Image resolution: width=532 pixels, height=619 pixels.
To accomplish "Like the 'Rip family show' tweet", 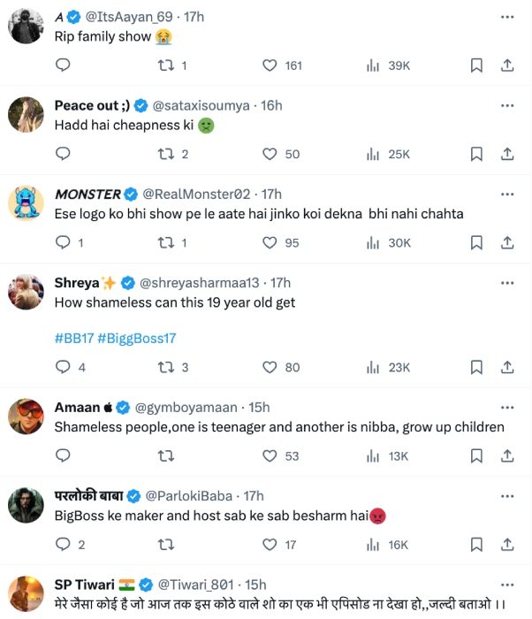I will pyautogui.click(x=271, y=65).
